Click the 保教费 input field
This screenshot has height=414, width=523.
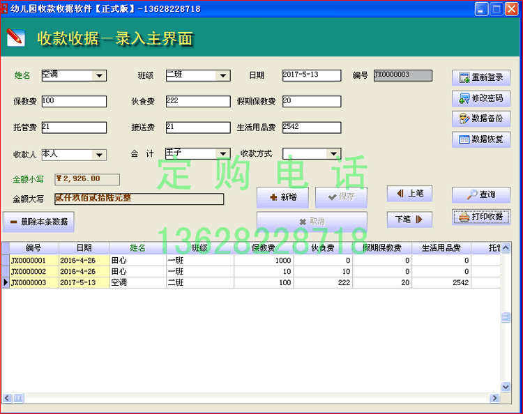click(x=74, y=101)
